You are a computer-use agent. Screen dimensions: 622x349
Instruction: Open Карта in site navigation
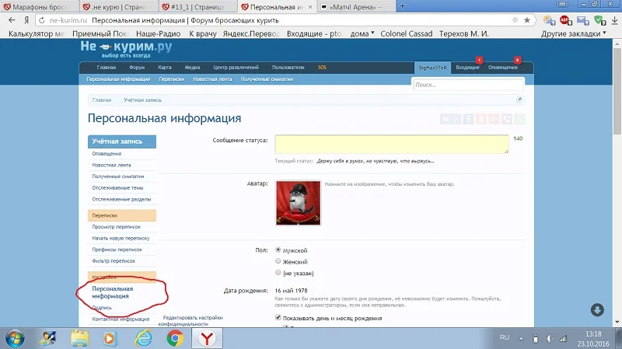coord(165,68)
